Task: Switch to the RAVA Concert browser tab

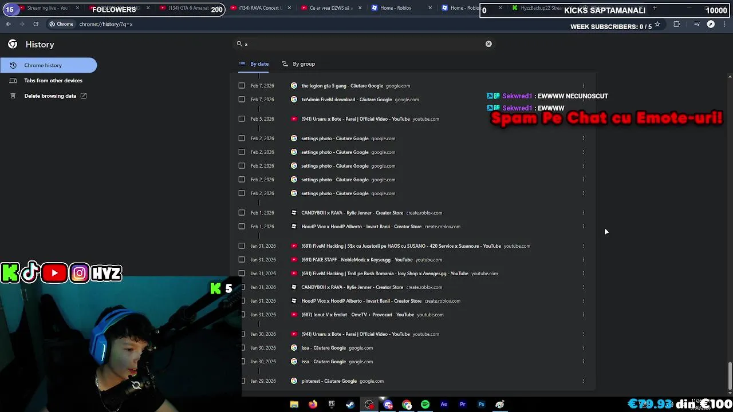Action: point(261,8)
